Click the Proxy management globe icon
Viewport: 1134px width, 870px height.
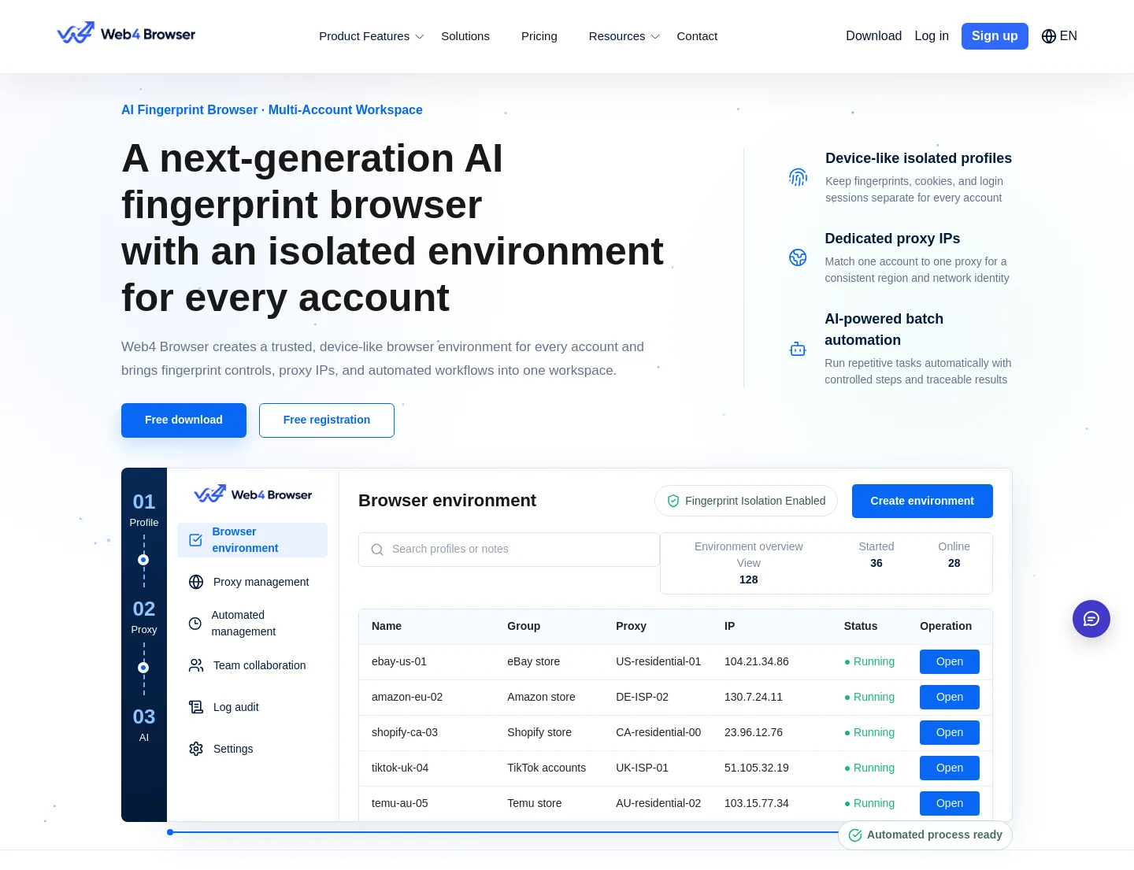(x=196, y=582)
